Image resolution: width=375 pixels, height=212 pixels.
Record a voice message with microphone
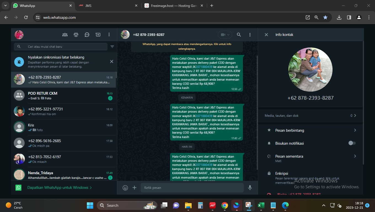250,188
